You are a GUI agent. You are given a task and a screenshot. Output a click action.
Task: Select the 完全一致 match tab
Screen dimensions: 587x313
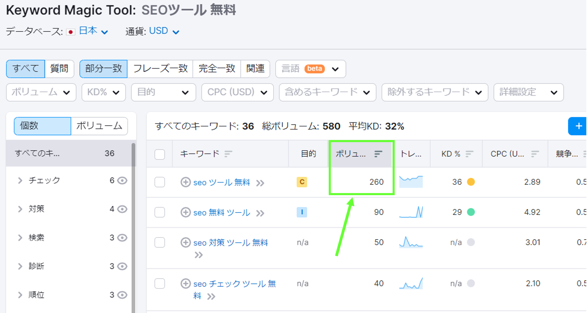pos(217,69)
